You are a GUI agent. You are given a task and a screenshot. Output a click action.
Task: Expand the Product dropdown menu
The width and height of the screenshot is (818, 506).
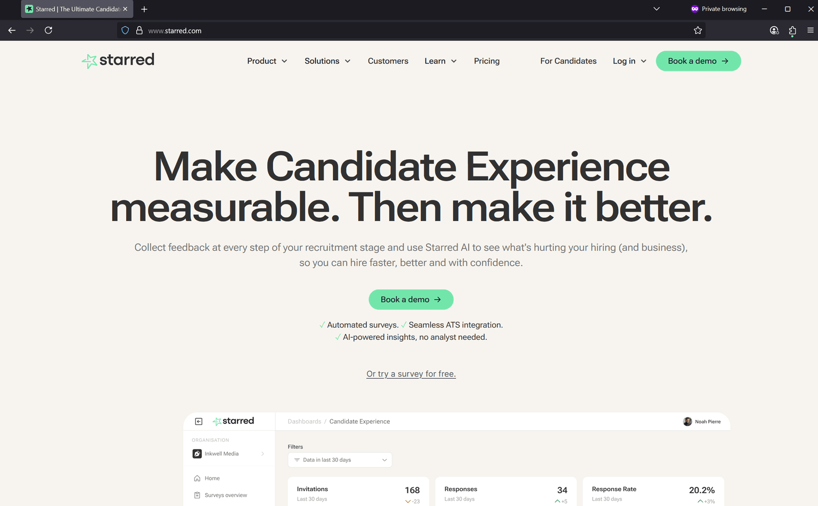tap(267, 61)
